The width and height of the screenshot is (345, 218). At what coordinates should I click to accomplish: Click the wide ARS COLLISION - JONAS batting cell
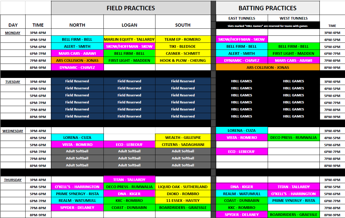267,67
